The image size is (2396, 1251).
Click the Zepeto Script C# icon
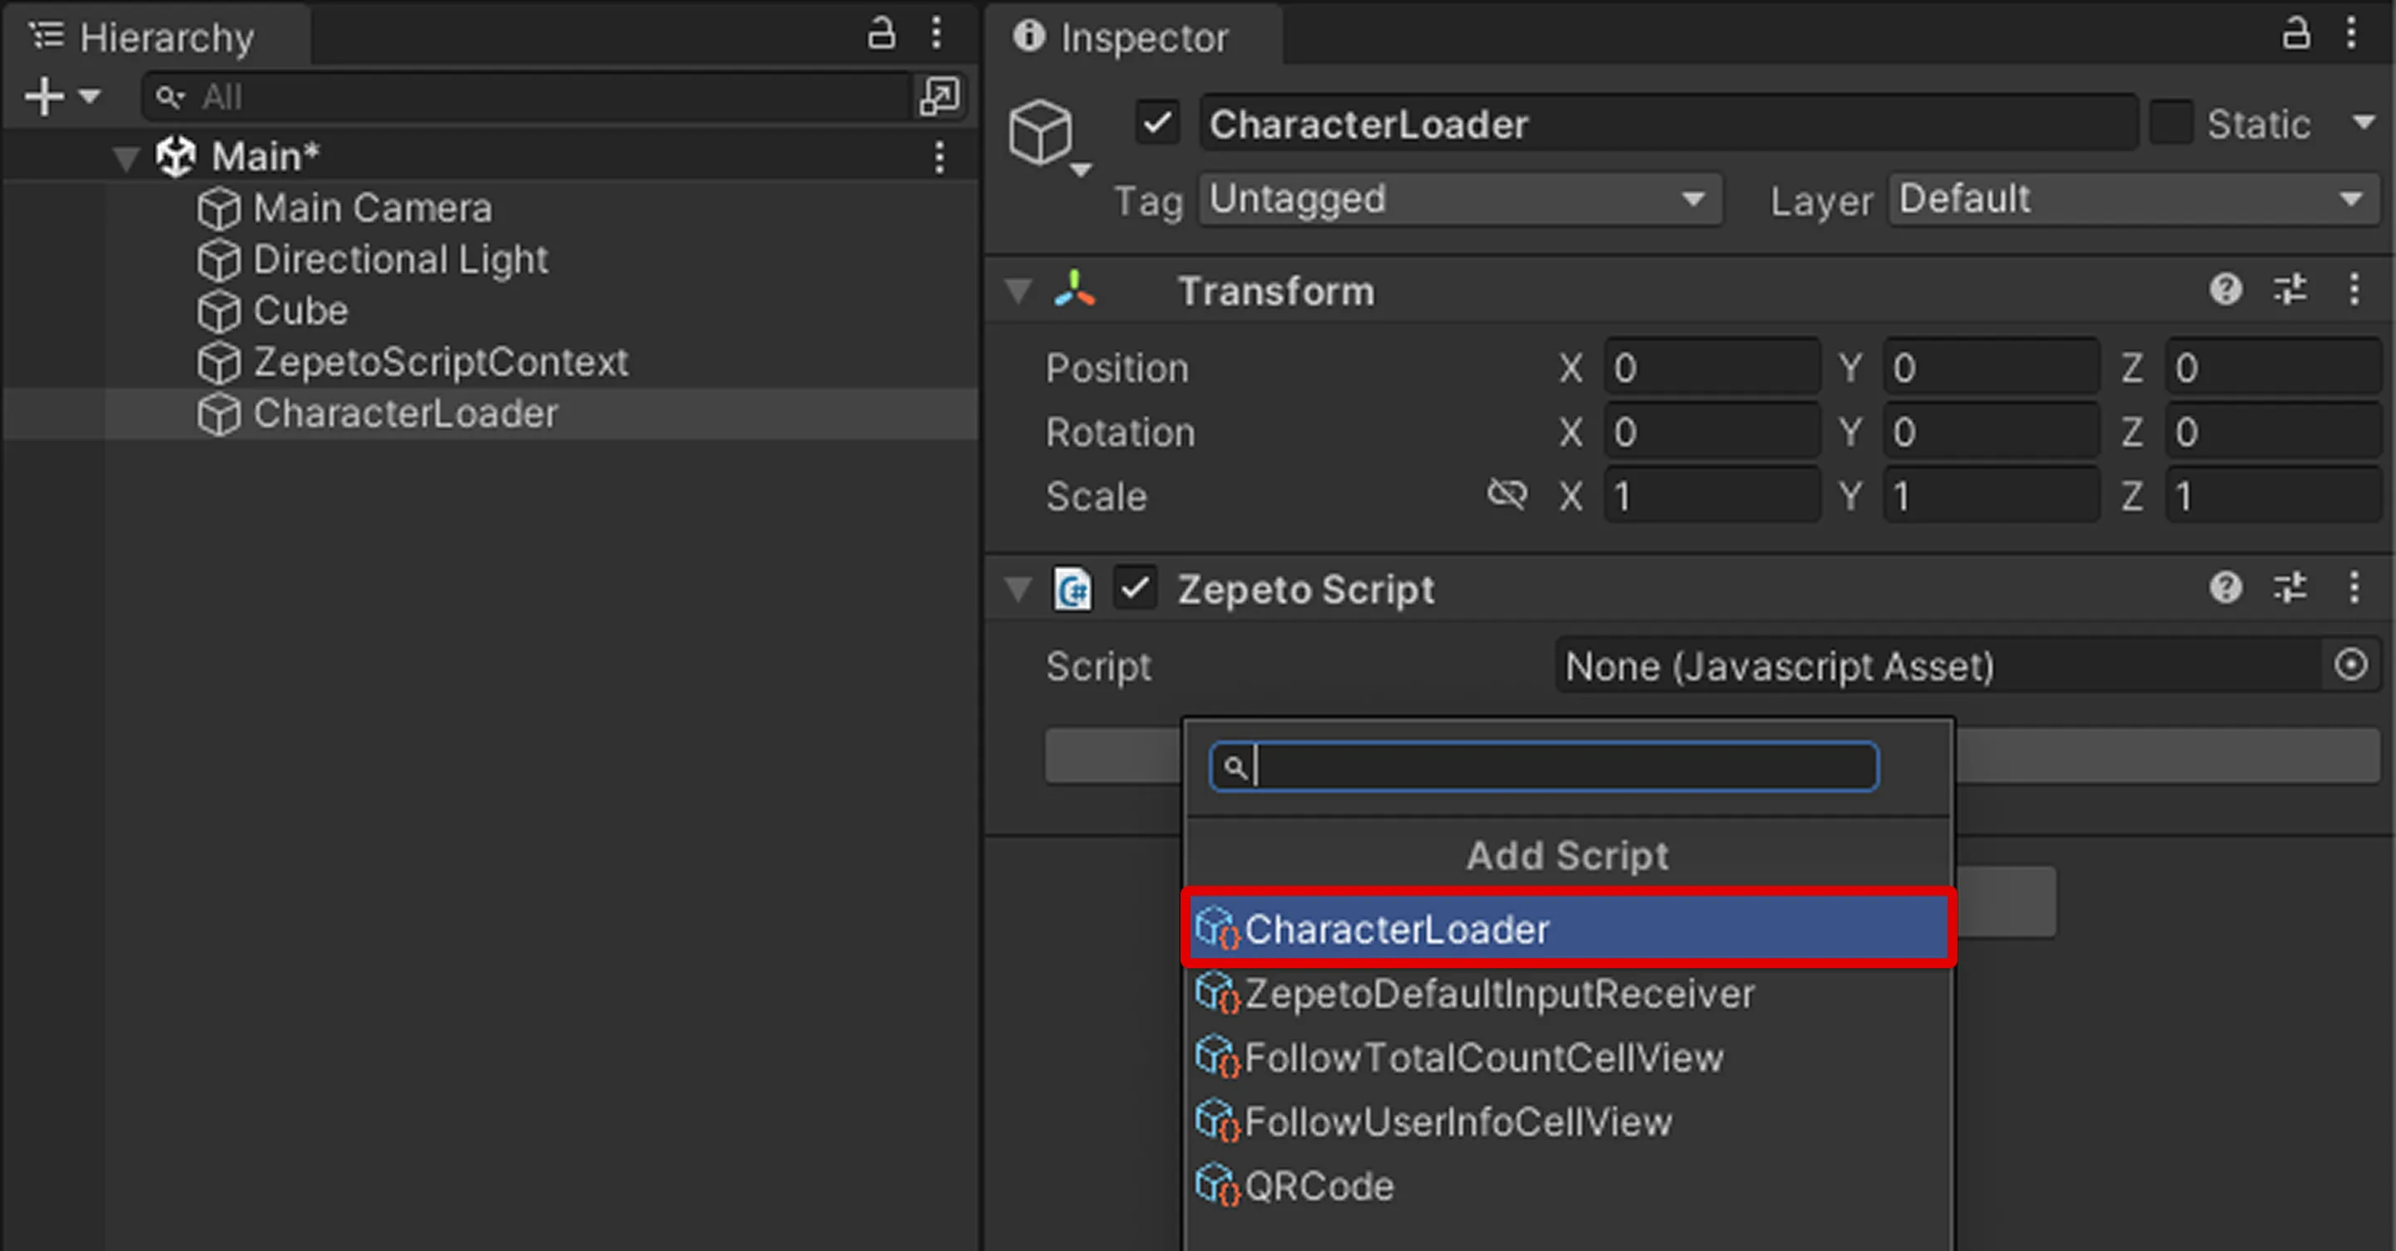(1072, 589)
